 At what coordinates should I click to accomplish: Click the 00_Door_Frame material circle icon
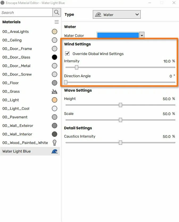point(55,49)
